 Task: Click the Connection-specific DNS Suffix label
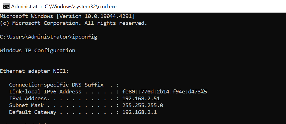click(56, 85)
